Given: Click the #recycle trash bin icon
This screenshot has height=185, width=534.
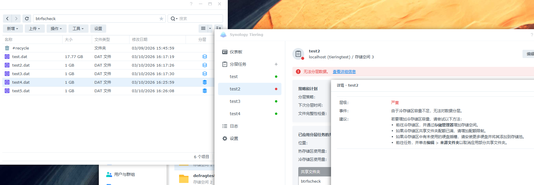Looking at the screenshot, I should 7,48.
